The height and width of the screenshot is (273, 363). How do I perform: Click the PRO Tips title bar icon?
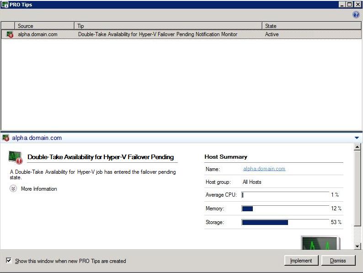5,5
